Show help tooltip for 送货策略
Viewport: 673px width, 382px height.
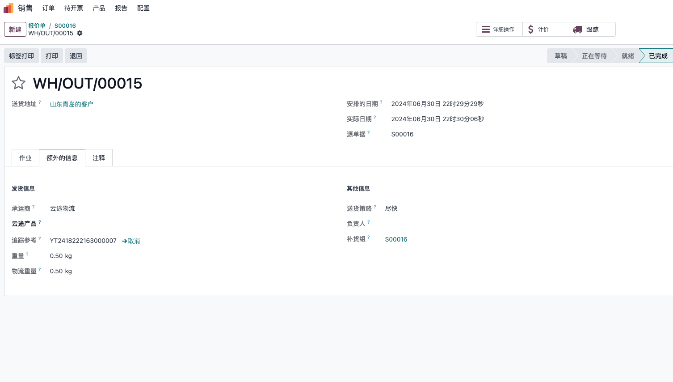[x=375, y=207]
